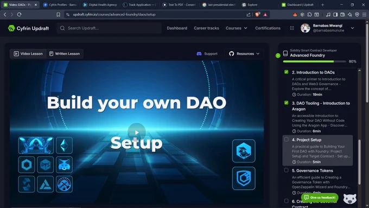Click the site settings icon in address bar

[x=68, y=14]
